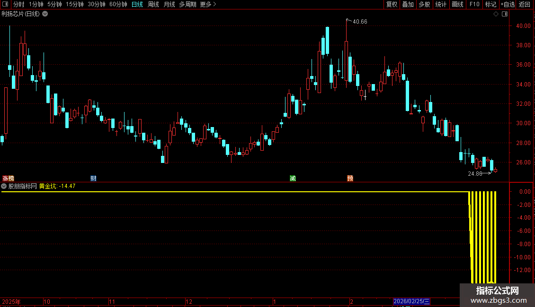Switch to 分时 intraday view
The image size is (535, 307).
(19, 4)
